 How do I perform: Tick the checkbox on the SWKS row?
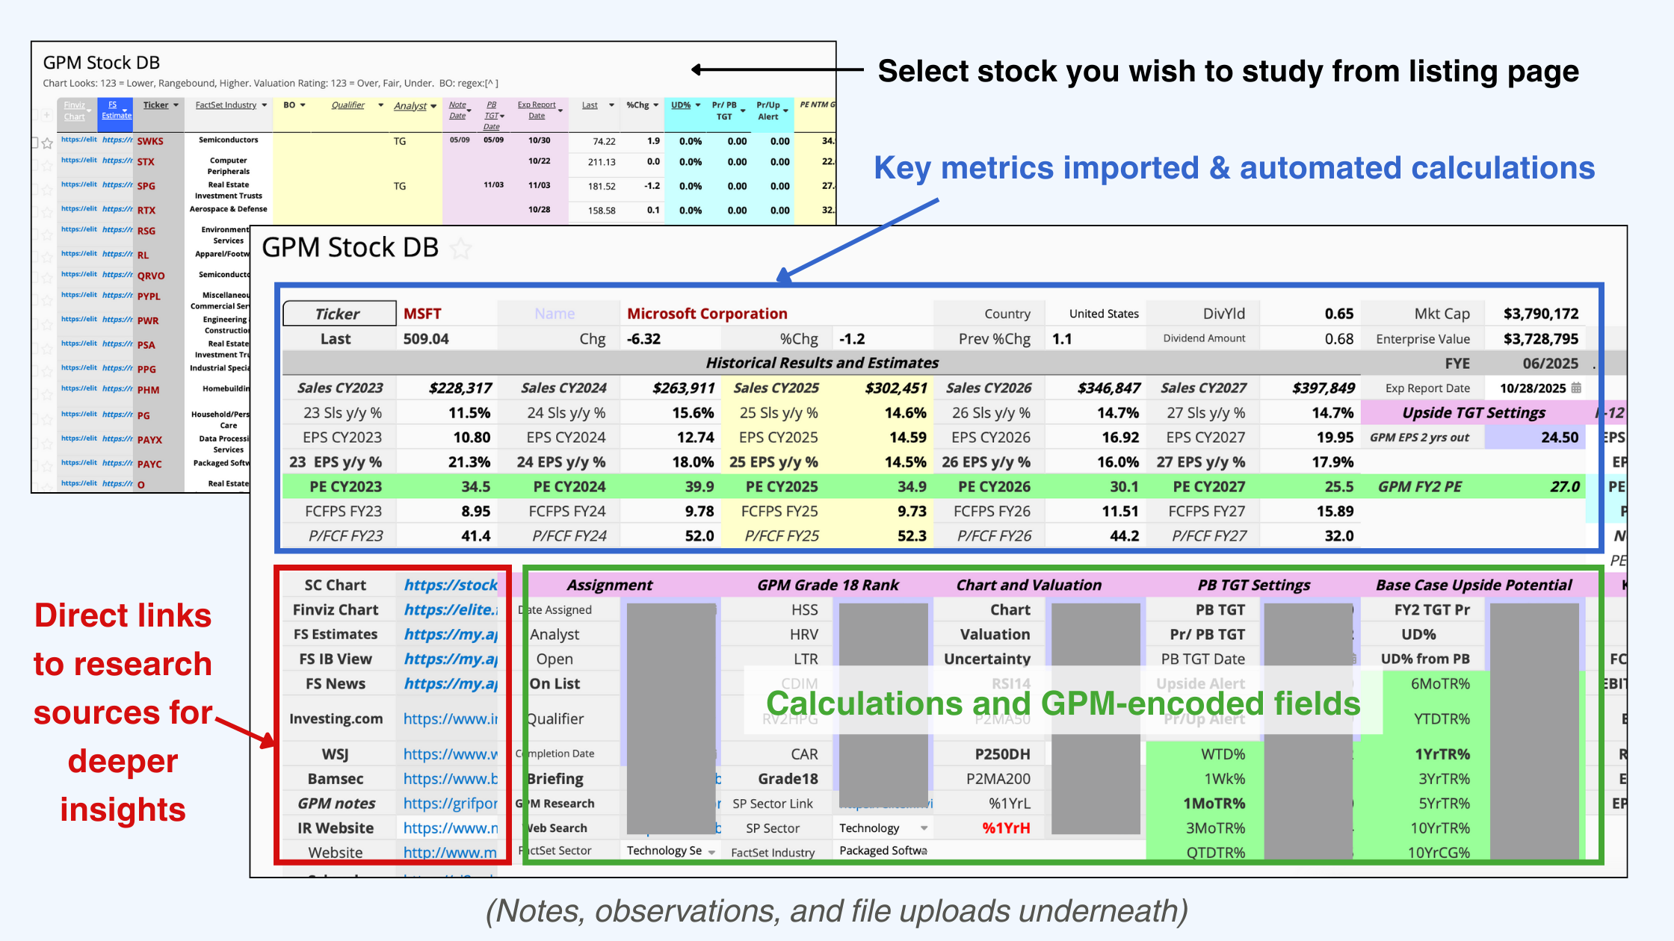click(34, 142)
